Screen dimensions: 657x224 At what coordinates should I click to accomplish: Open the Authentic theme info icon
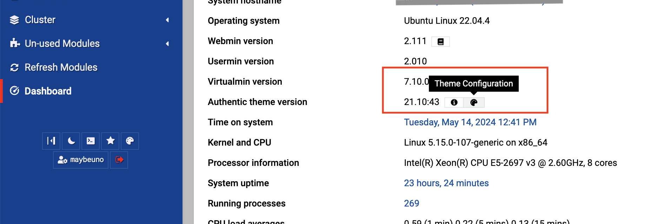pos(454,102)
